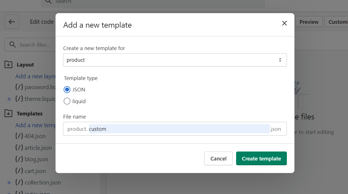Click the Templates folder download icon
Image resolution: width=348 pixels, height=194 pixels.
click(8, 113)
